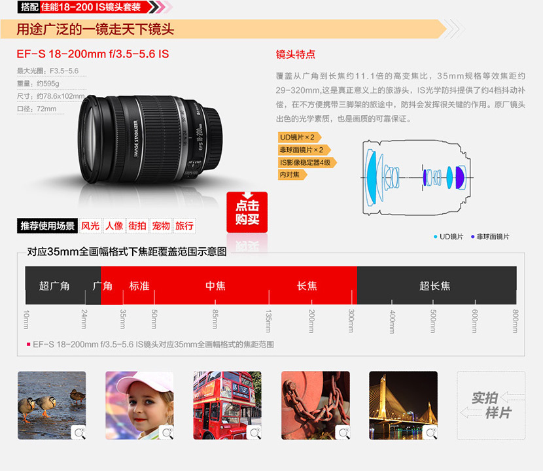Click the 推荐使用场景 black label
The width and height of the screenshot is (543, 471).
[48, 226]
